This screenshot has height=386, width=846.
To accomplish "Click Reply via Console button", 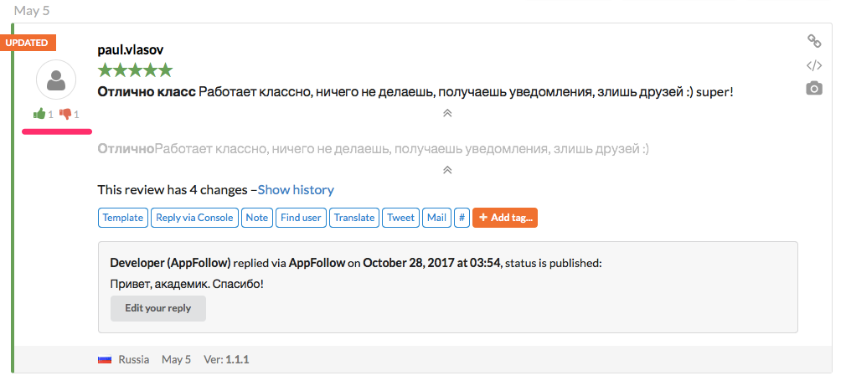I will tap(194, 218).
